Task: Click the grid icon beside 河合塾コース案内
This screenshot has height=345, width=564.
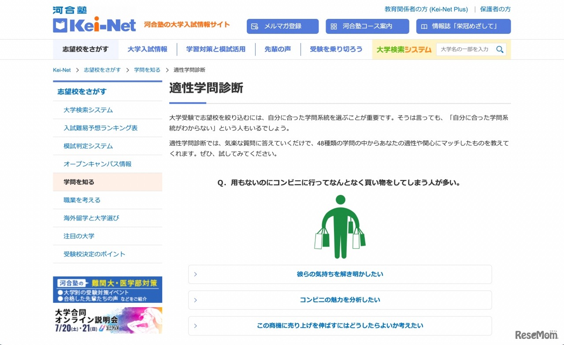Action: tap(334, 26)
